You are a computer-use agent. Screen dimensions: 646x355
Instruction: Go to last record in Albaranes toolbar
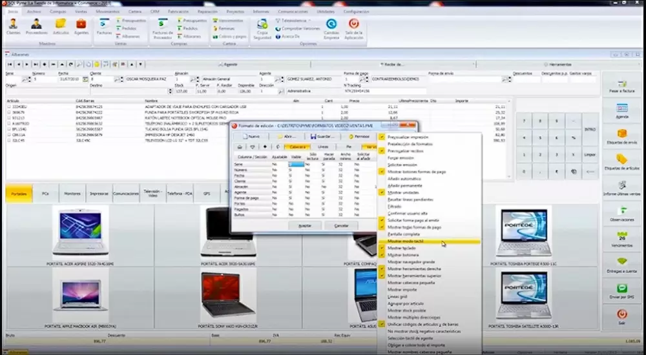(x=36, y=65)
